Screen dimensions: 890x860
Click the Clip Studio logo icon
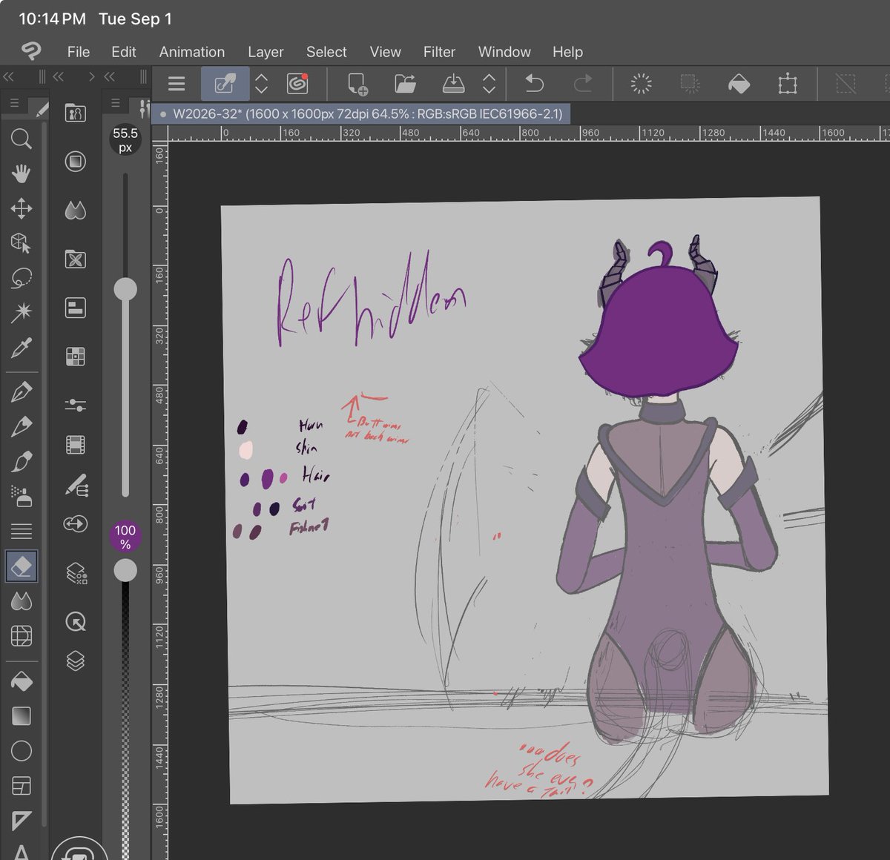(x=31, y=51)
